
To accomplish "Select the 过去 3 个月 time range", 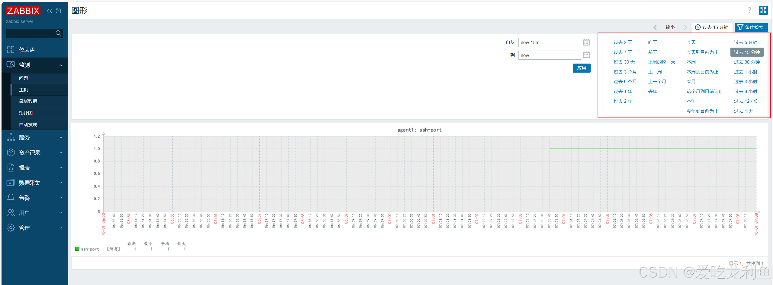I will (x=625, y=72).
